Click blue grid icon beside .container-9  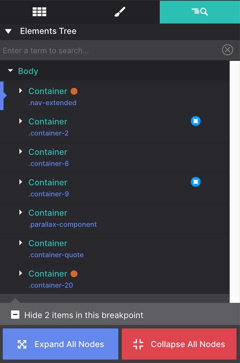(196, 182)
